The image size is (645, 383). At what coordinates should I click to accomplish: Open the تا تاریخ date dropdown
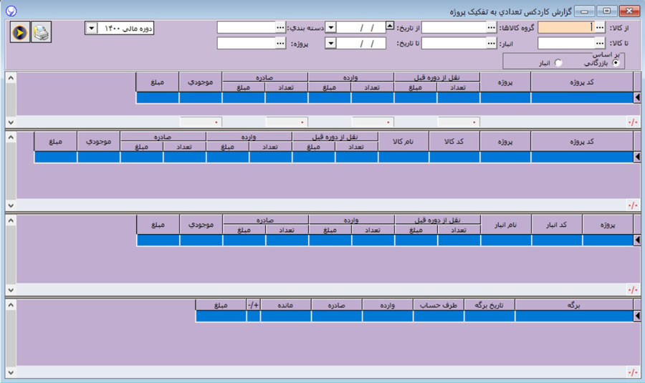click(330, 43)
